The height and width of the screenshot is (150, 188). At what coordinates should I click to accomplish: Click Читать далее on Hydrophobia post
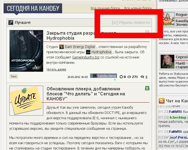56,69
